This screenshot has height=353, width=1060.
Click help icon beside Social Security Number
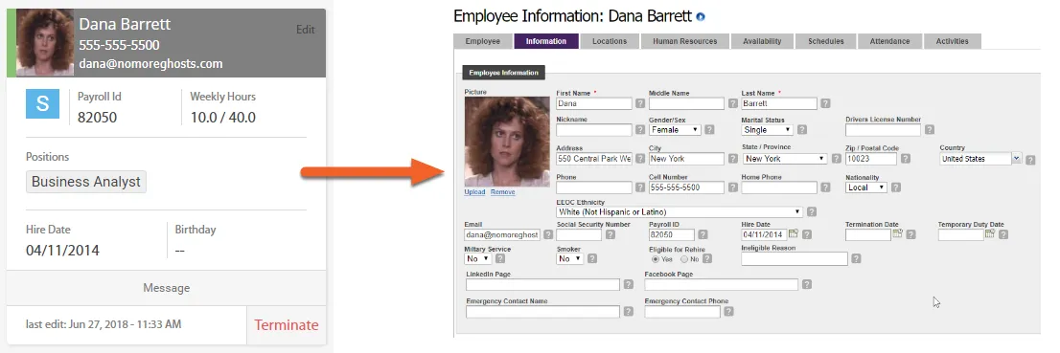point(611,235)
